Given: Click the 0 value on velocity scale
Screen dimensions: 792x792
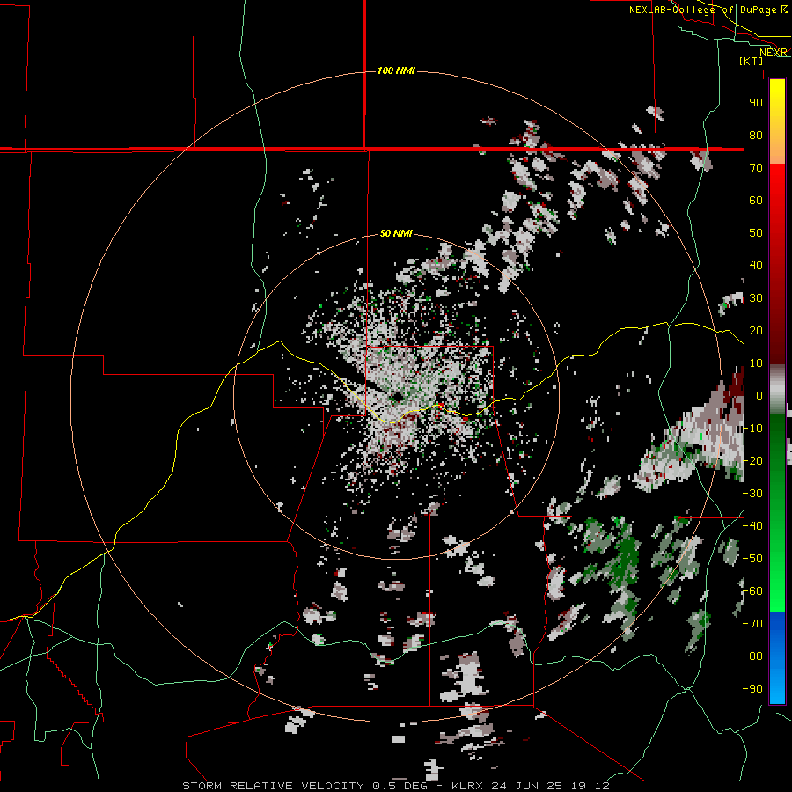Looking at the screenshot, I should click(759, 395).
